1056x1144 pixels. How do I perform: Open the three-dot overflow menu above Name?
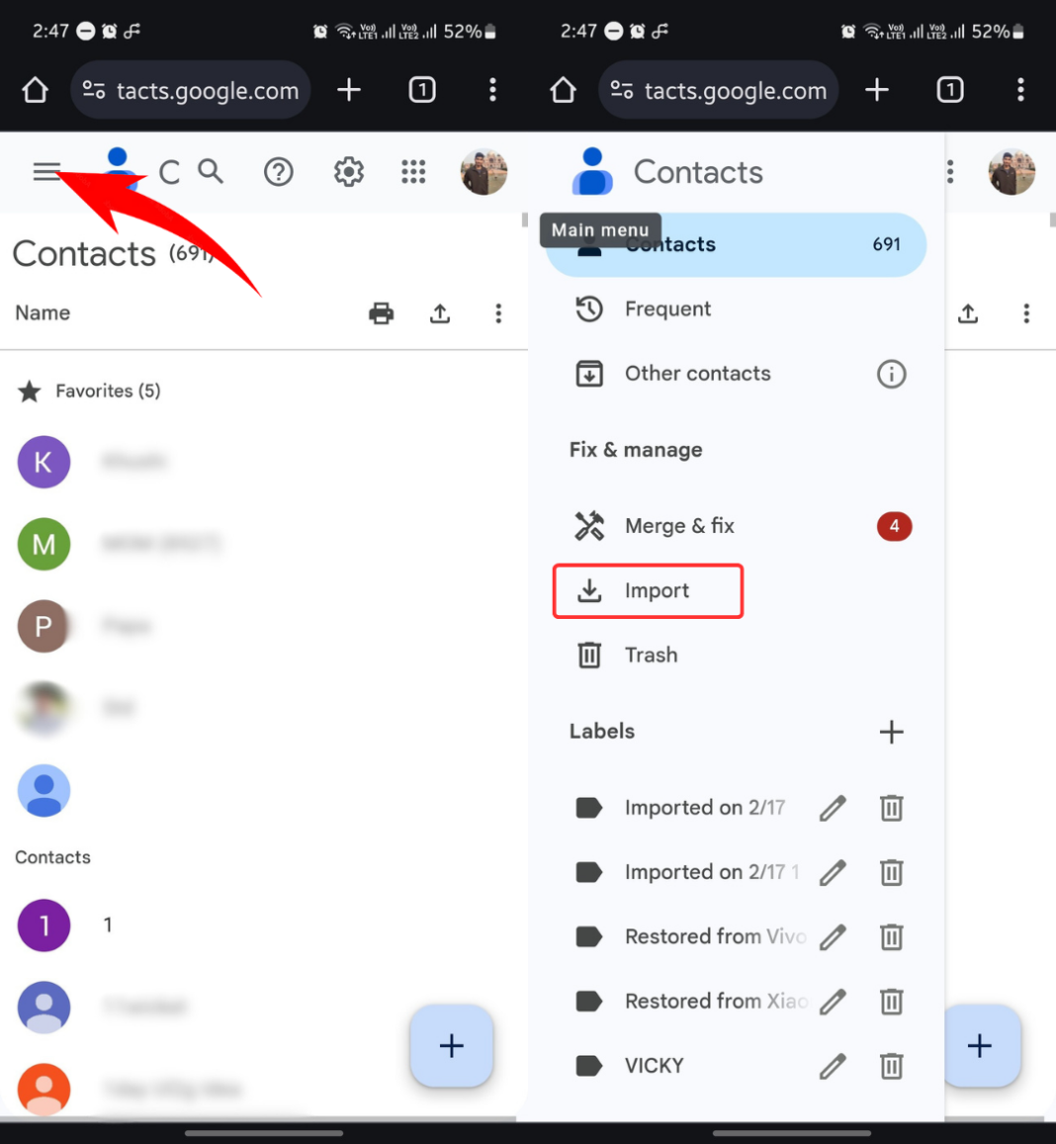pos(498,313)
